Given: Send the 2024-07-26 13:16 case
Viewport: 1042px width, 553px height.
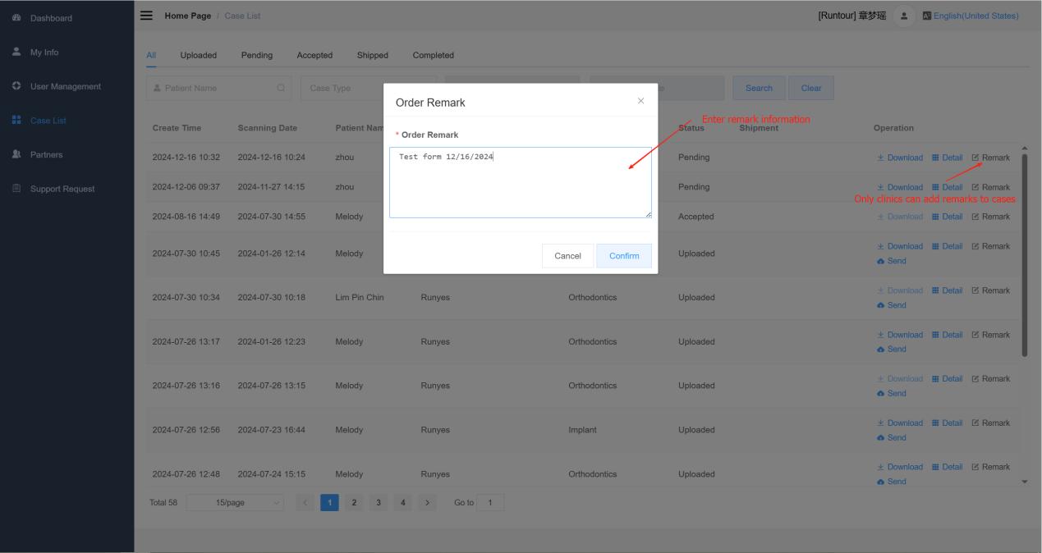Looking at the screenshot, I should 892,393.
